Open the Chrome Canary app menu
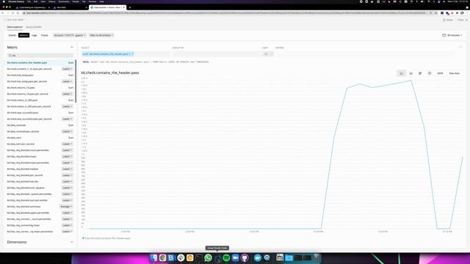This screenshot has width=470, height=264. (x=16, y=1)
